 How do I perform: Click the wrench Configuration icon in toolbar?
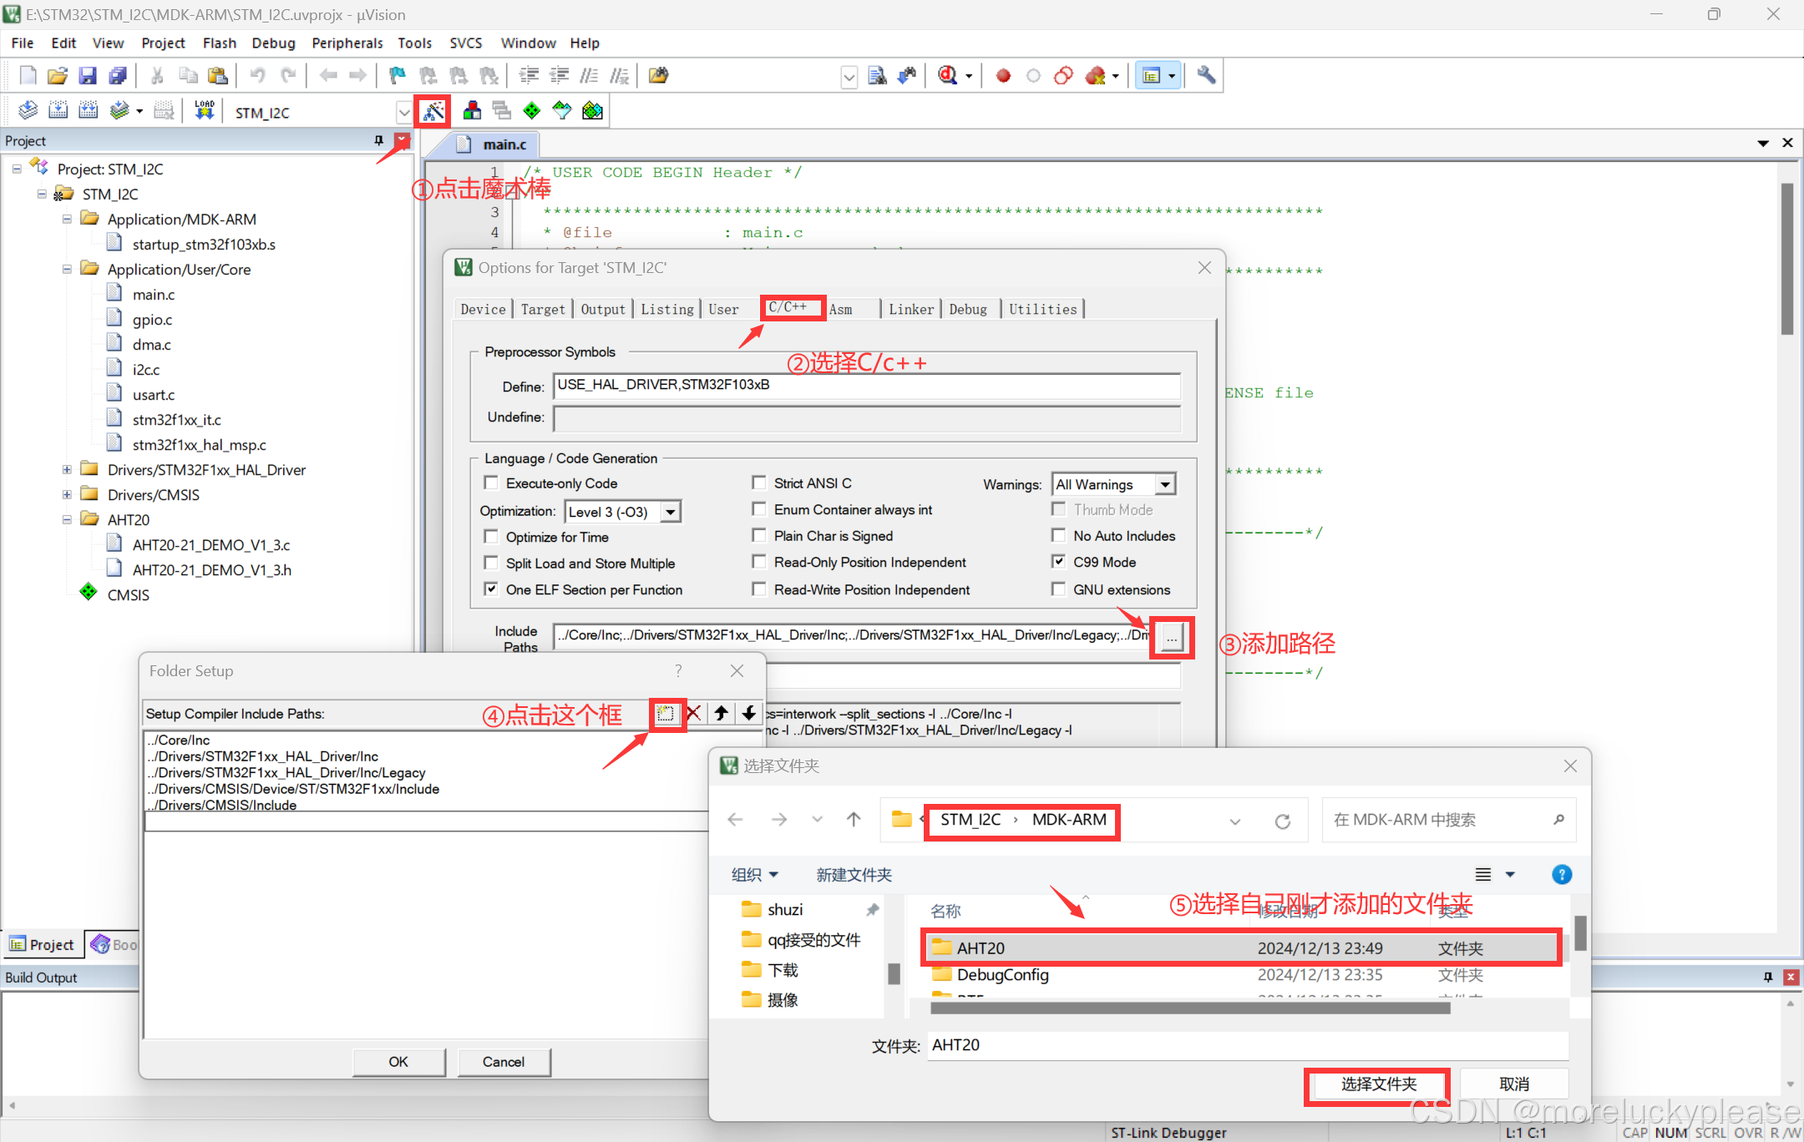tap(1205, 76)
